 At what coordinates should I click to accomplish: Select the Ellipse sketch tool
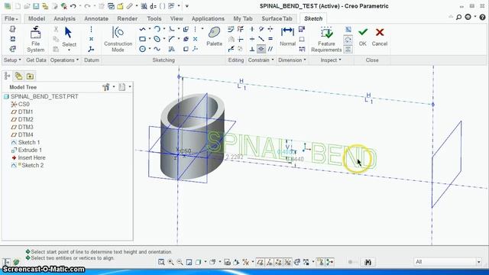[x=157, y=39]
